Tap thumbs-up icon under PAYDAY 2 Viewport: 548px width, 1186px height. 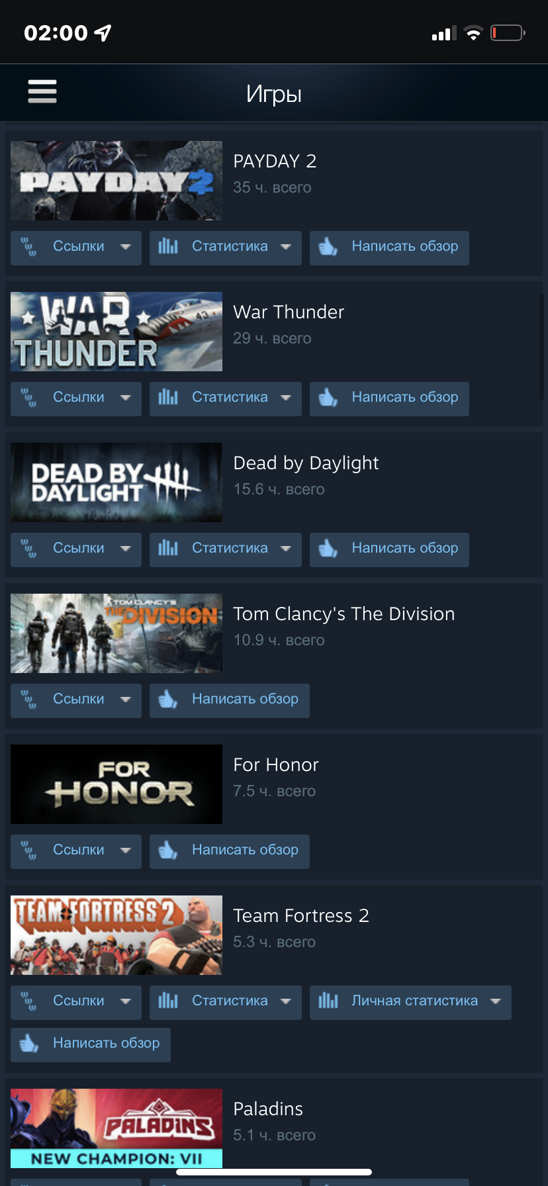point(328,247)
